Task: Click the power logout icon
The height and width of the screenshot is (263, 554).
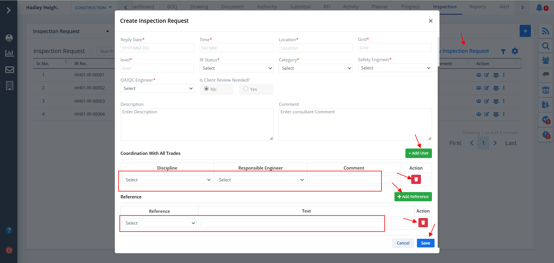Action: click(9, 250)
